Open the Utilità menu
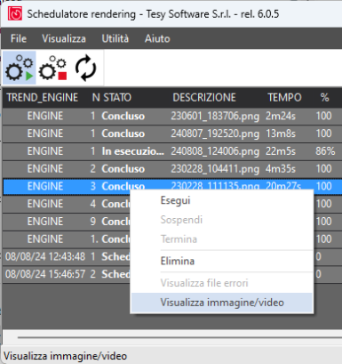342x364 pixels. 115,38
